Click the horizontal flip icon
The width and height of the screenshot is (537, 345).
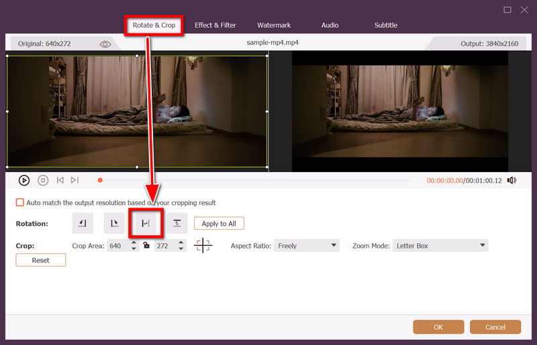146,223
